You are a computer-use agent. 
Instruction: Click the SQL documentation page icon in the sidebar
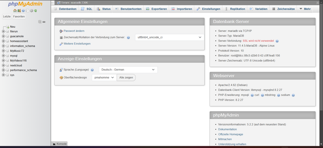pyautogui.click(x=27, y=11)
